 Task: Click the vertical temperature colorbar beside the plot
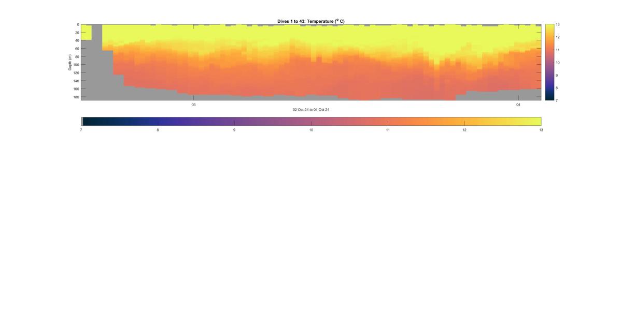(549, 62)
